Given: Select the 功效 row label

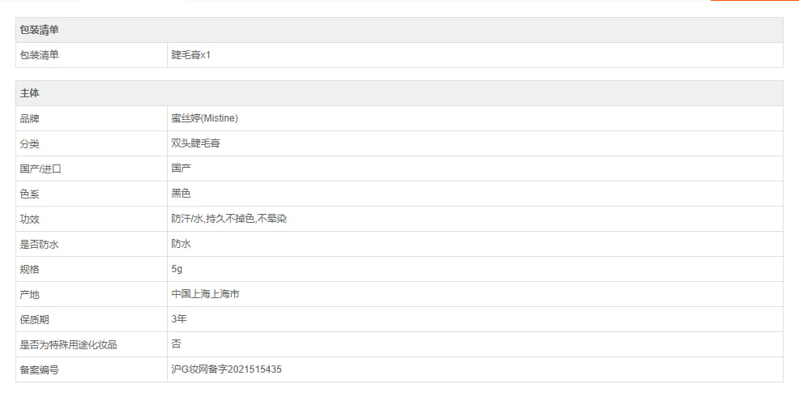Looking at the screenshot, I should pyautogui.click(x=29, y=219).
